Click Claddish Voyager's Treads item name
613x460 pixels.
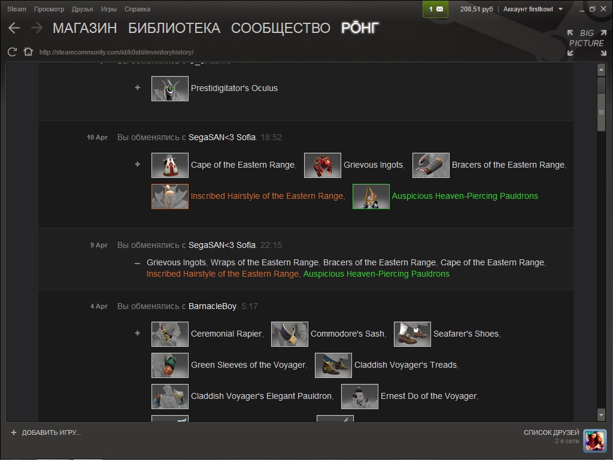point(406,365)
